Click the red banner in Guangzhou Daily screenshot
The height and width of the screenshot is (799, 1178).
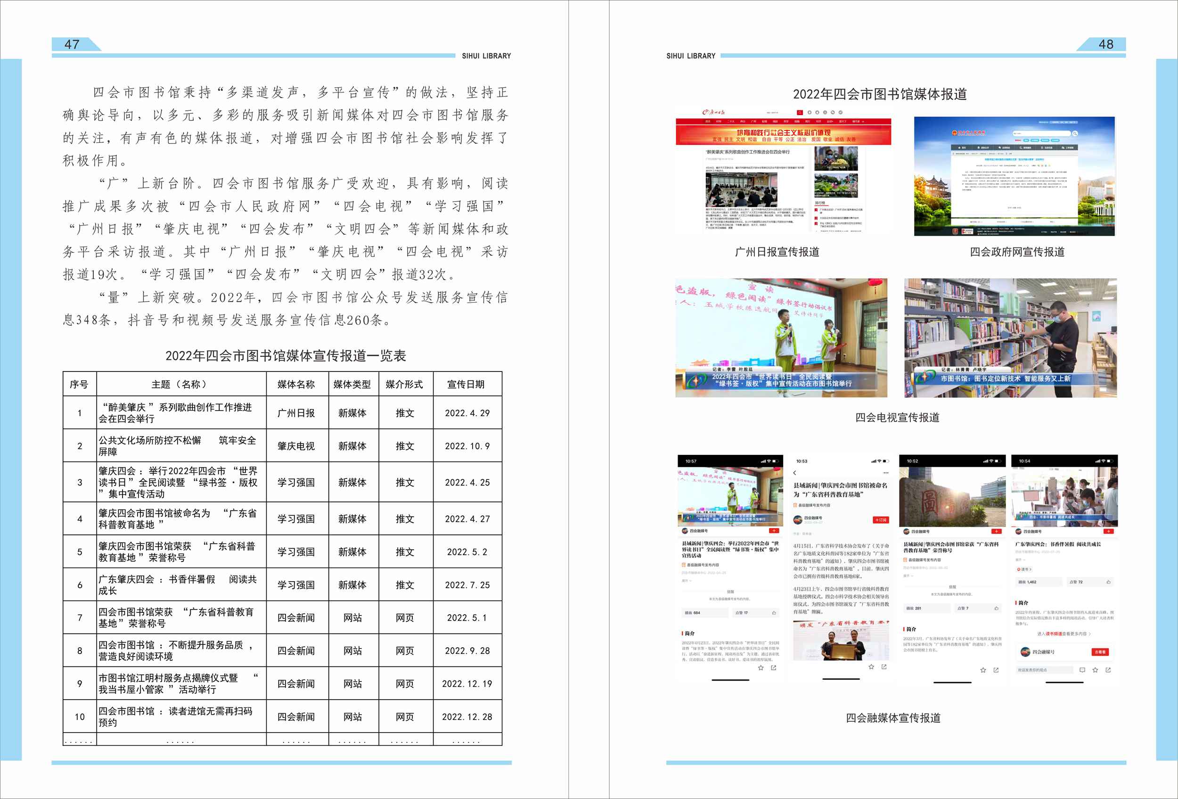tap(783, 135)
